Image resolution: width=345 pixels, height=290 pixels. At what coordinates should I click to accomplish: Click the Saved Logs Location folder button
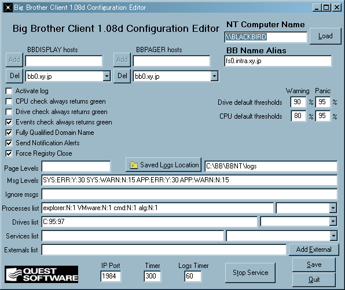pos(163,165)
